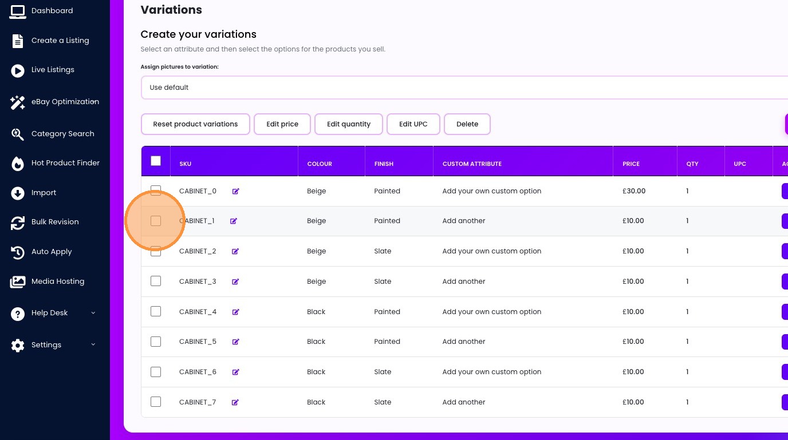Viewport: 788px width, 440px height.
Task: Click the Bulk Revision sync icon
Action: click(x=18, y=223)
